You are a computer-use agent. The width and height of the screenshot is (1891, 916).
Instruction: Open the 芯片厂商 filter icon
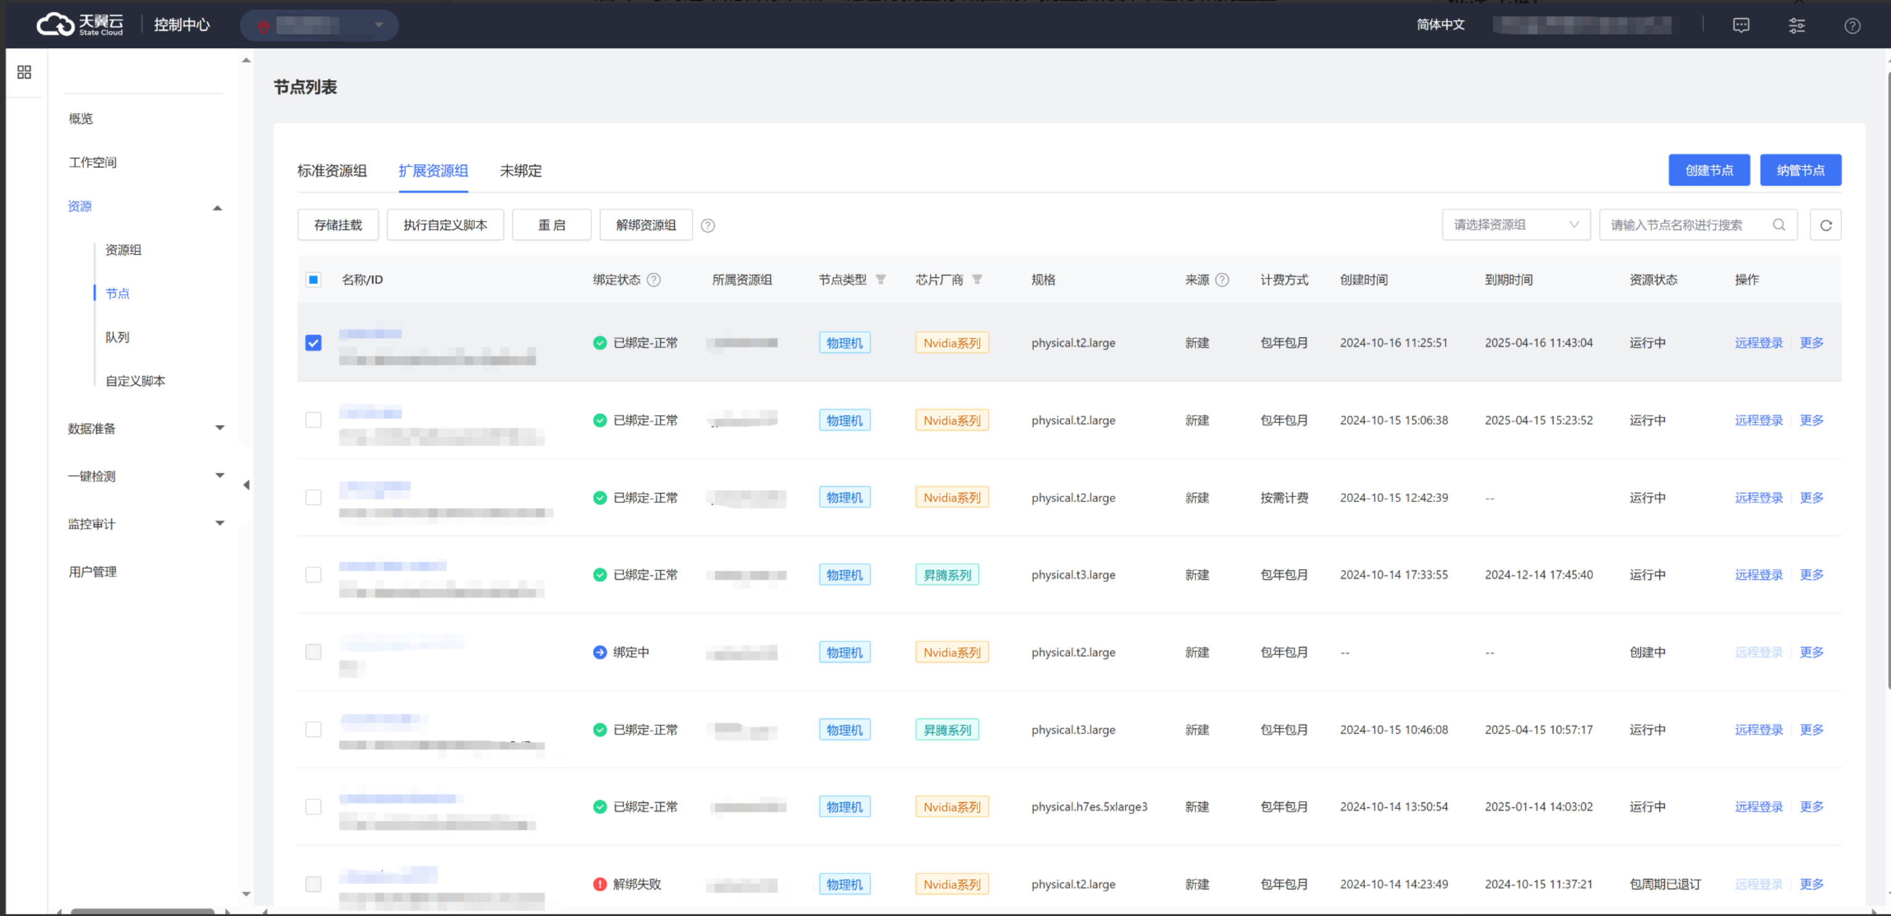coord(977,280)
